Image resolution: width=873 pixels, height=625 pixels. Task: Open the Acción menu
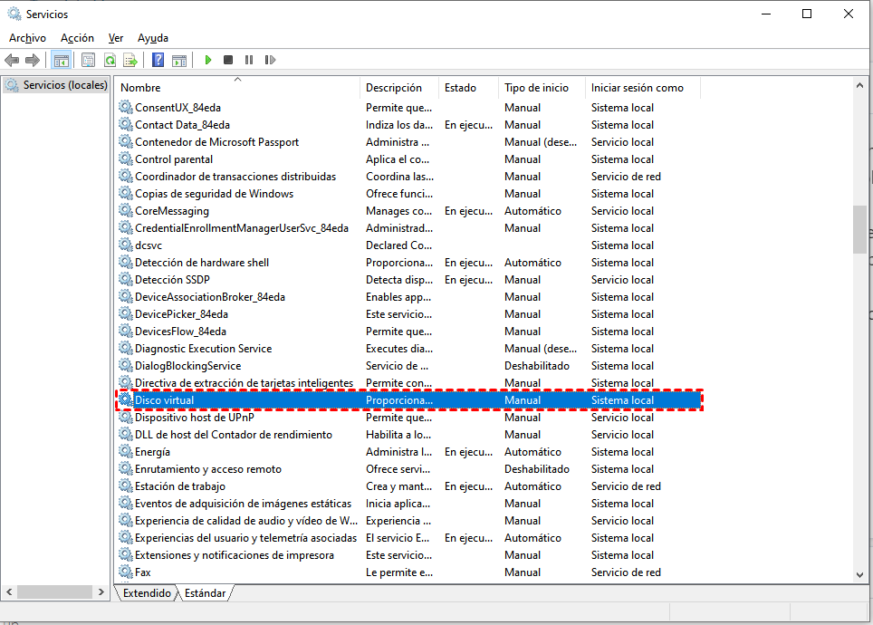tap(77, 38)
